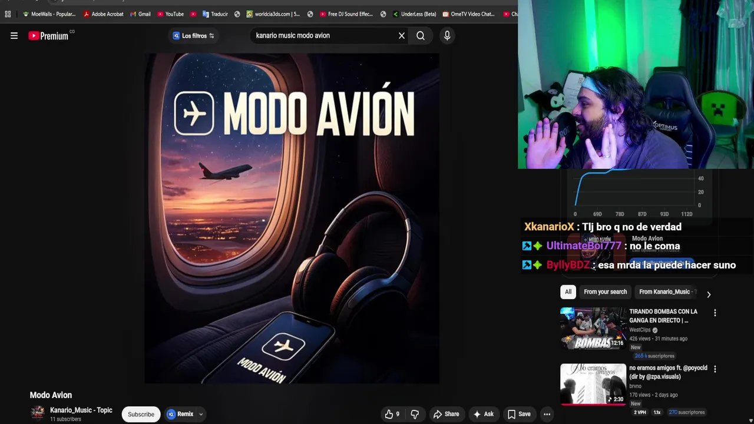Open options menu for TIRANDO BOMBAS video
The height and width of the screenshot is (424, 754).
pyautogui.click(x=715, y=313)
